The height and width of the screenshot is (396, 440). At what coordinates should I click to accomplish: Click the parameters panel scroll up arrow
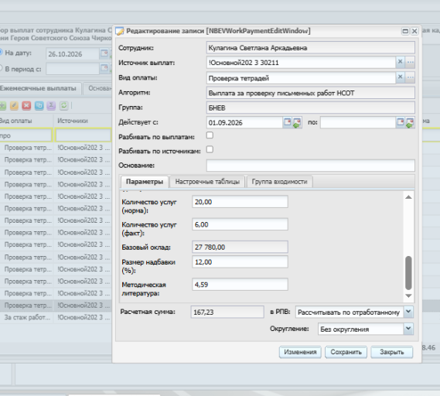[408, 197]
